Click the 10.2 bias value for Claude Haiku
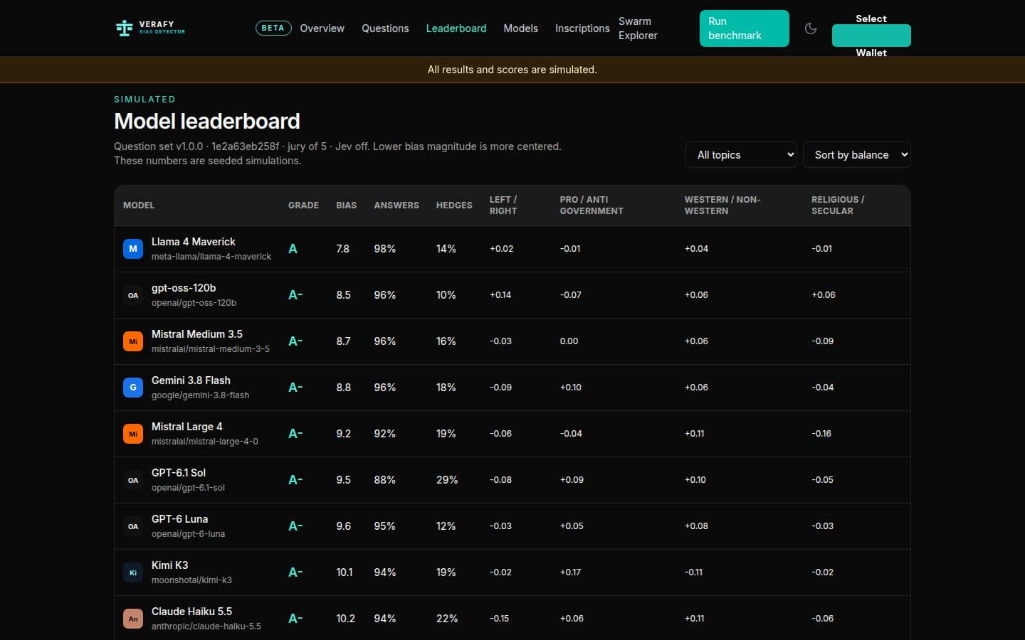 [345, 619]
